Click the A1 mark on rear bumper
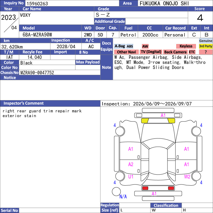The height and width of the screenshot is (213, 213). pyautogui.click(x=154, y=194)
